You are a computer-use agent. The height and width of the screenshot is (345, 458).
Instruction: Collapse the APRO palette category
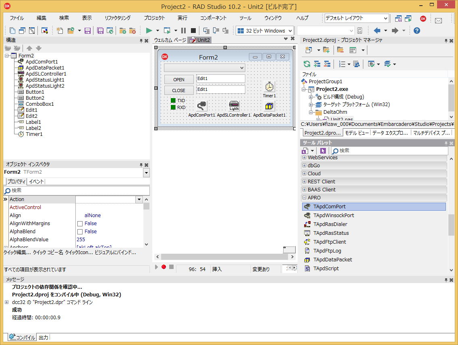[305, 197]
